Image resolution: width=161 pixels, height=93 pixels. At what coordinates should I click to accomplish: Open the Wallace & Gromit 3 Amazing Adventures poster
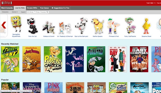coord(75,87)
